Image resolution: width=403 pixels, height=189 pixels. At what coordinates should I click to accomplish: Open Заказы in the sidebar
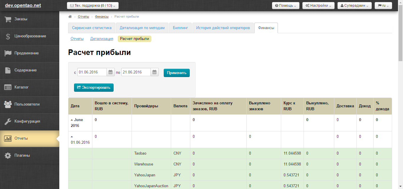click(x=30, y=19)
